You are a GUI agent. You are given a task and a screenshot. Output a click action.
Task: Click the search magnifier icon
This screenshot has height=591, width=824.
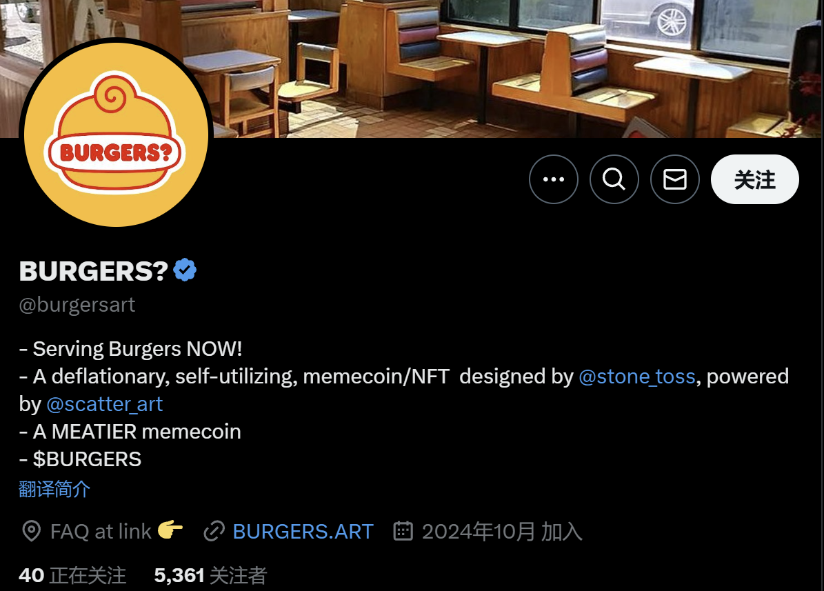(614, 179)
